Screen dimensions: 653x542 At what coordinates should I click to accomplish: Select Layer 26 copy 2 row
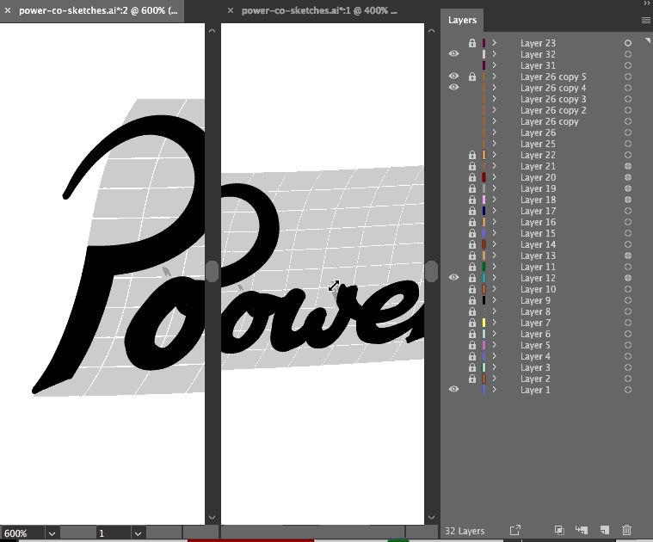[x=545, y=110]
